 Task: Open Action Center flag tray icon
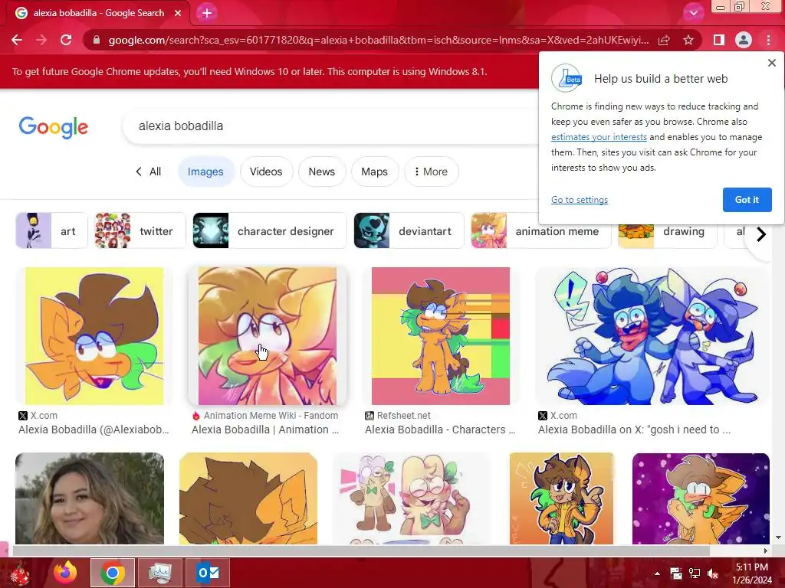click(676, 573)
